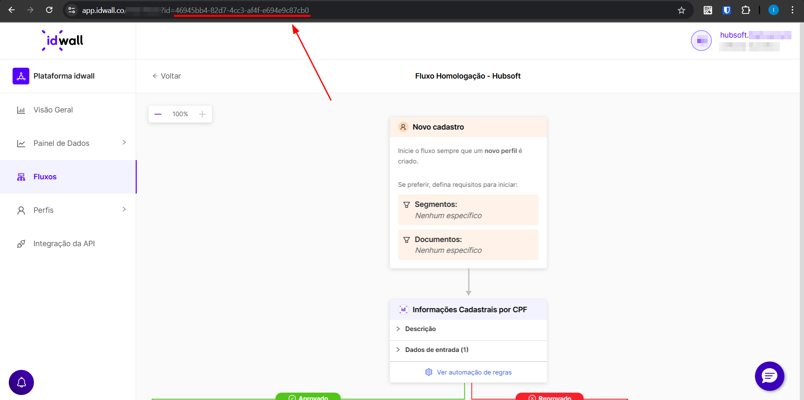Open the Bitwarden shield extension
This screenshot has height=400, width=804.
727,10
